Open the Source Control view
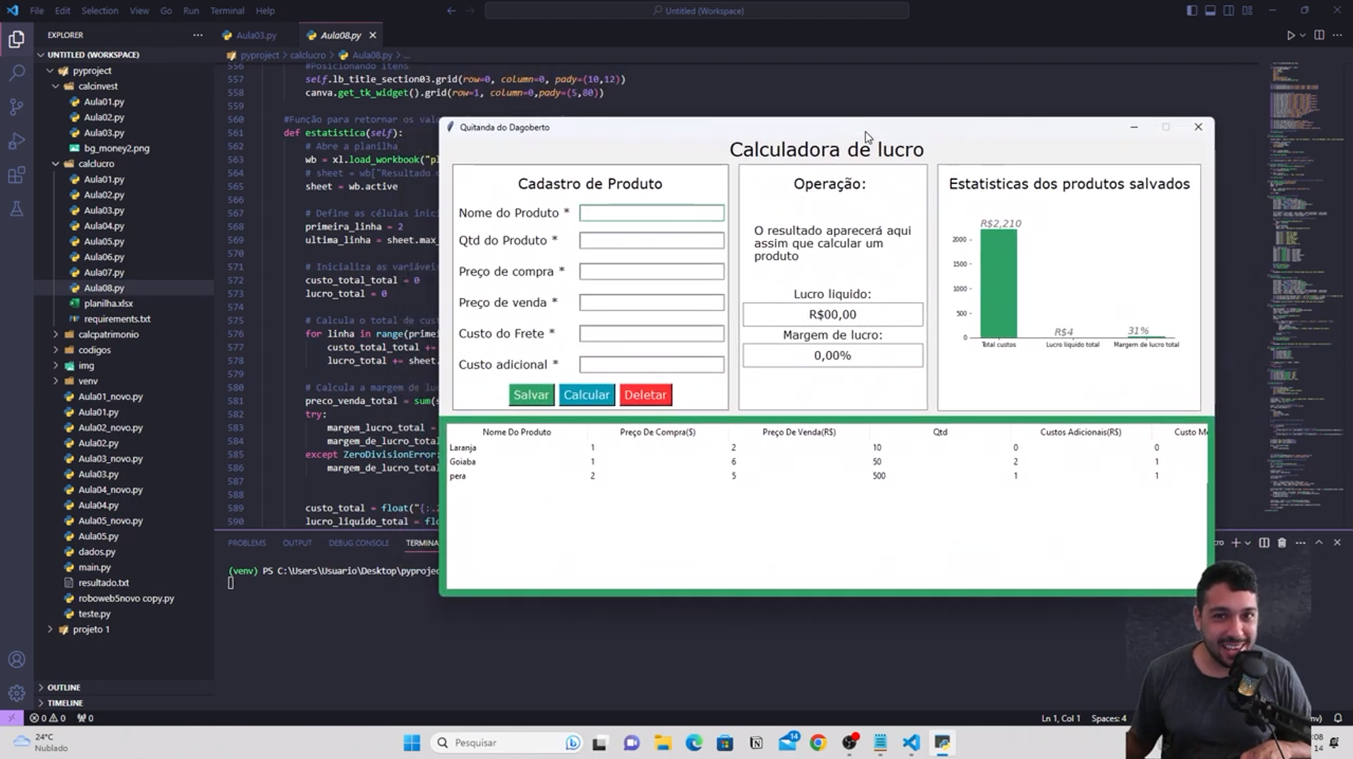The width and height of the screenshot is (1353, 759). pos(17,107)
